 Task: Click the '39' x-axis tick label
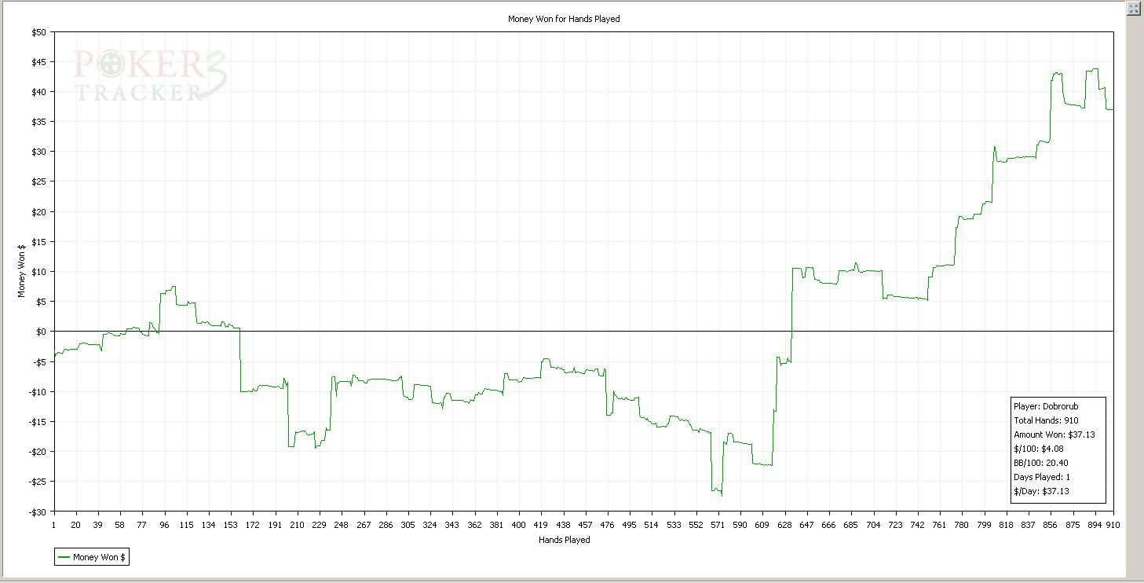(98, 525)
